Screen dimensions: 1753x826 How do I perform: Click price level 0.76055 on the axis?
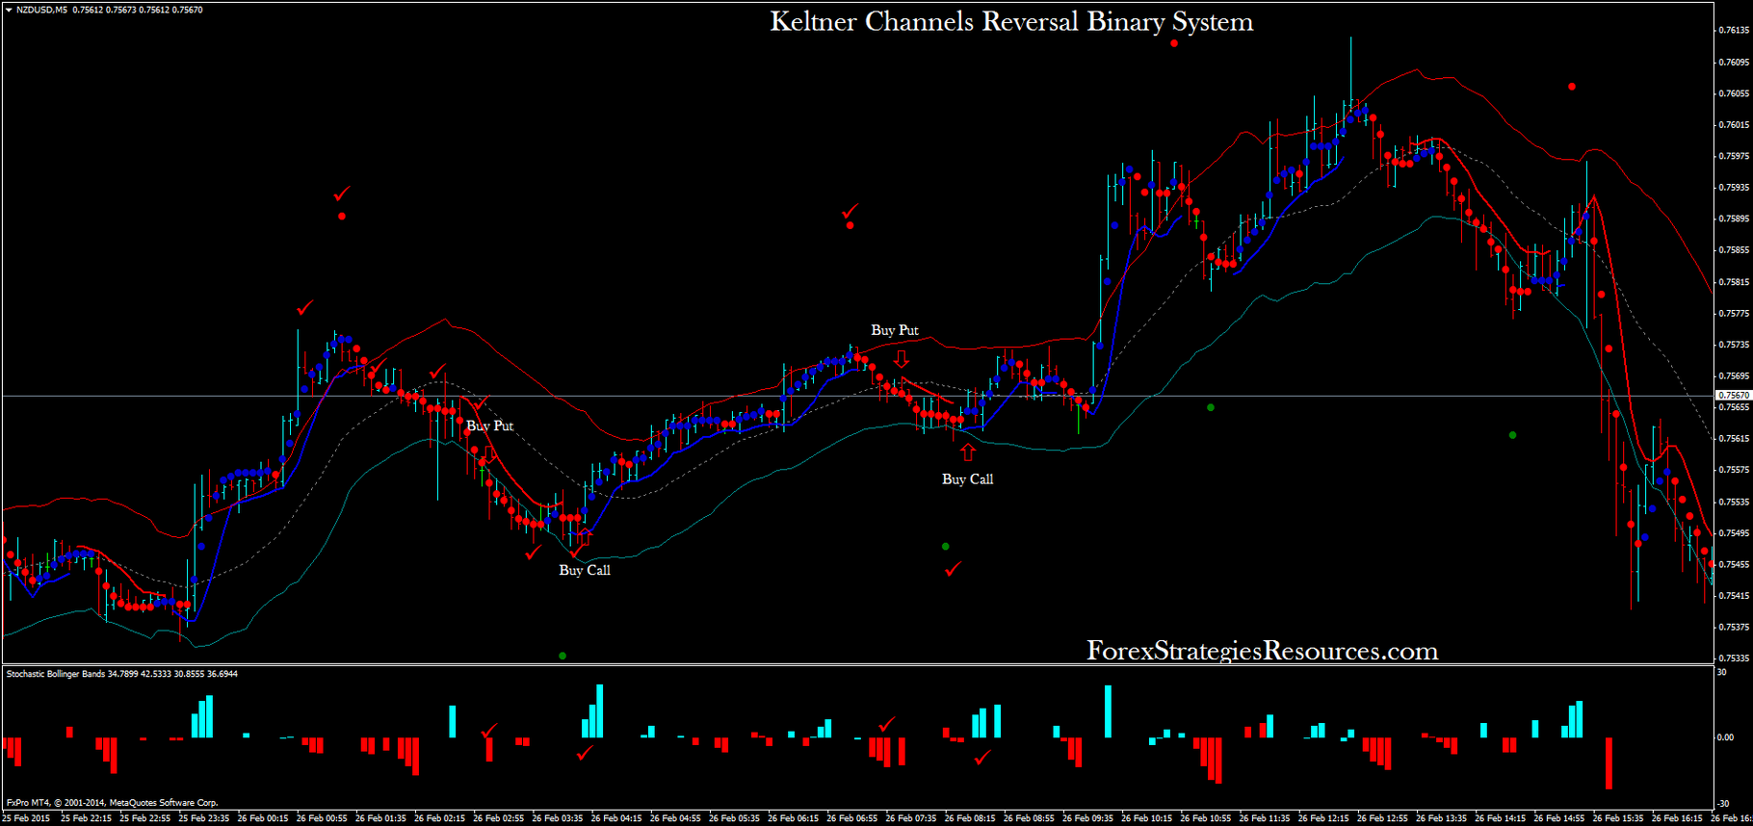(1734, 94)
